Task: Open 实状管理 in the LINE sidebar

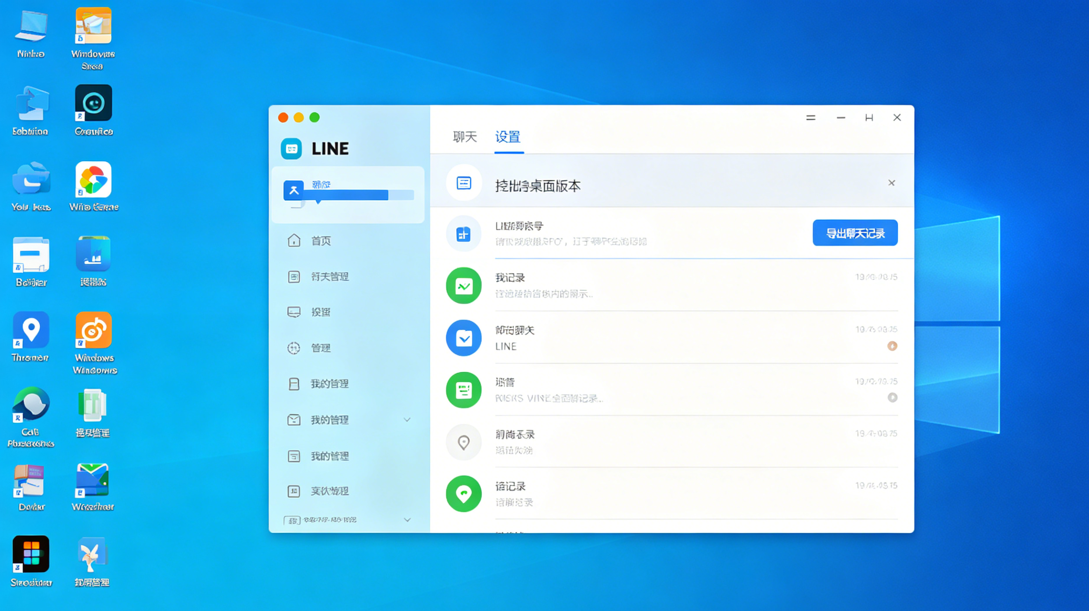Action: 329,491
